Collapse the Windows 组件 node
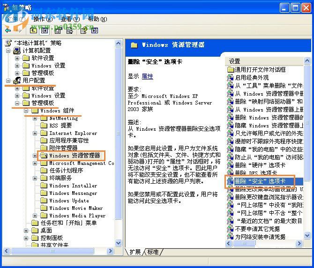Screen dimensions: 314x268 (26, 111)
